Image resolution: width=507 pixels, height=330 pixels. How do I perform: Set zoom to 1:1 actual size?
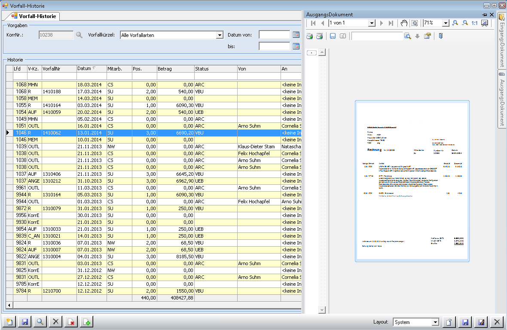coord(474,23)
